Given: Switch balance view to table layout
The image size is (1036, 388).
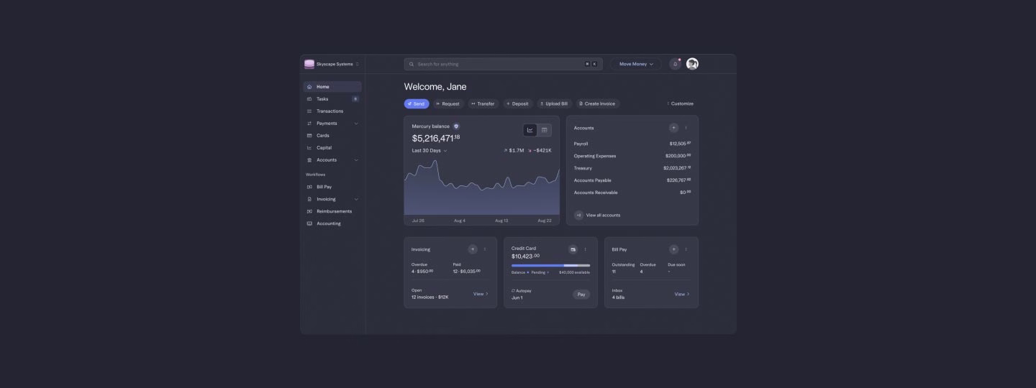Looking at the screenshot, I should click(545, 130).
